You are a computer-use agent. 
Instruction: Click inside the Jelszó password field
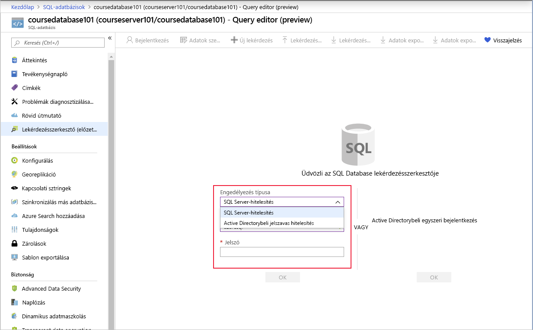click(x=282, y=252)
